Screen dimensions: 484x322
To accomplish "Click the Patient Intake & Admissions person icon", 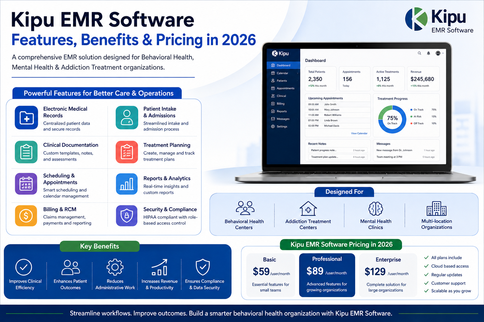I will (127, 118).
